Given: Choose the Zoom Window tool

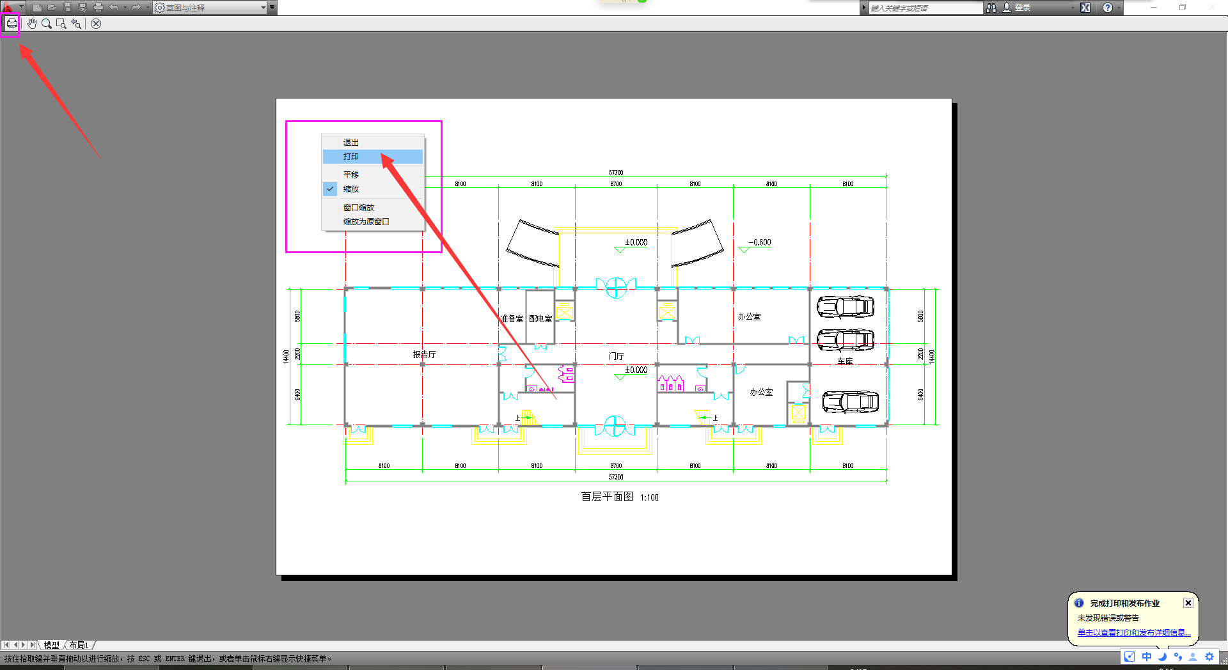Looking at the screenshot, I should pos(61,24).
